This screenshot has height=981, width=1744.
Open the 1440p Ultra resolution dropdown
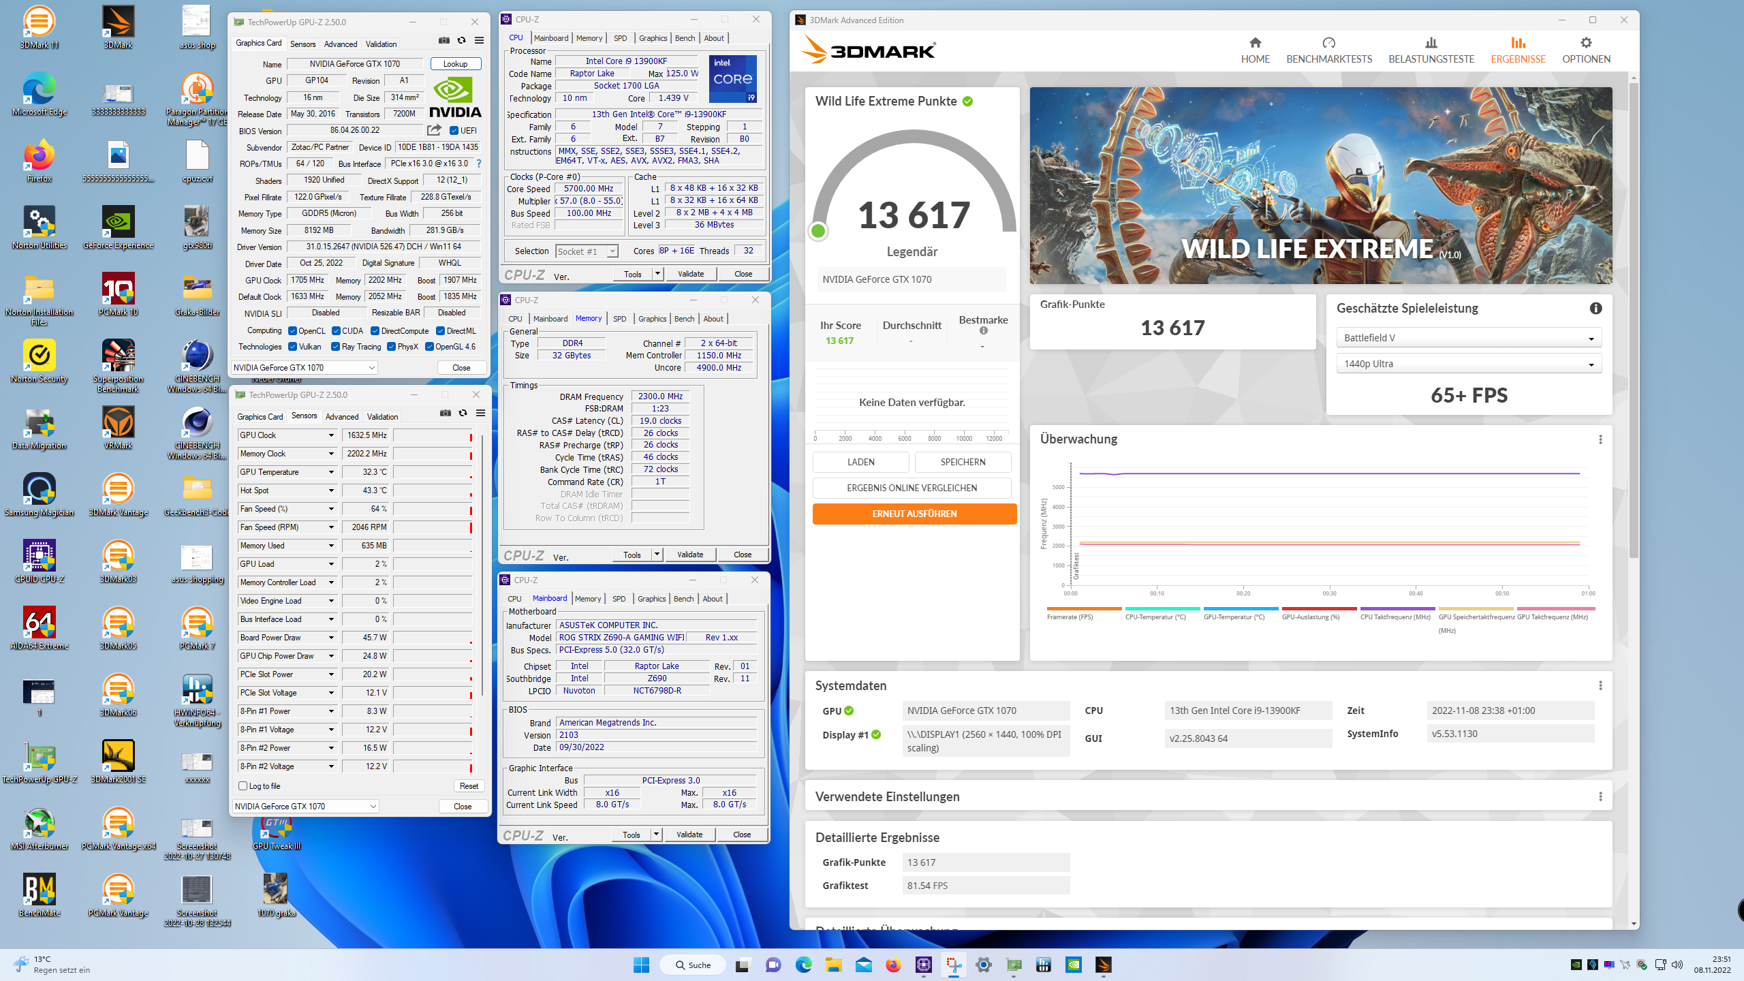[x=1469, y=364]
